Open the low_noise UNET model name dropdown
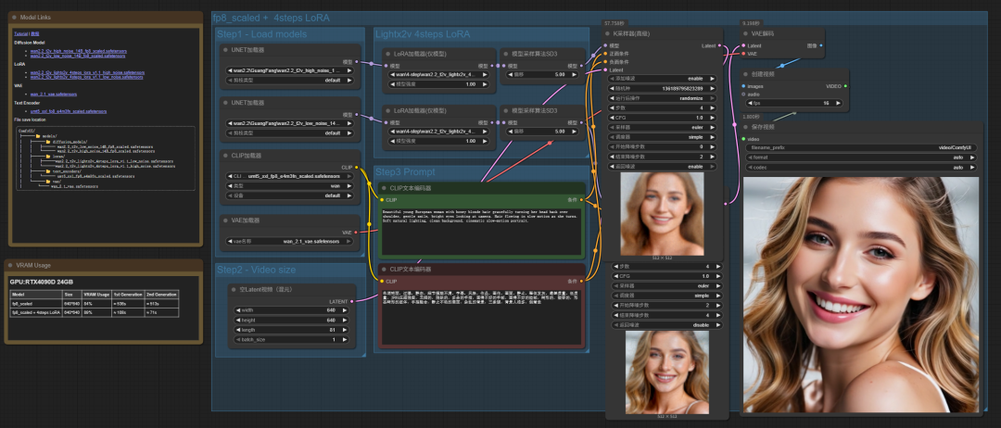The width and height of the screenshot is (1001, 428). click(290, 123)
